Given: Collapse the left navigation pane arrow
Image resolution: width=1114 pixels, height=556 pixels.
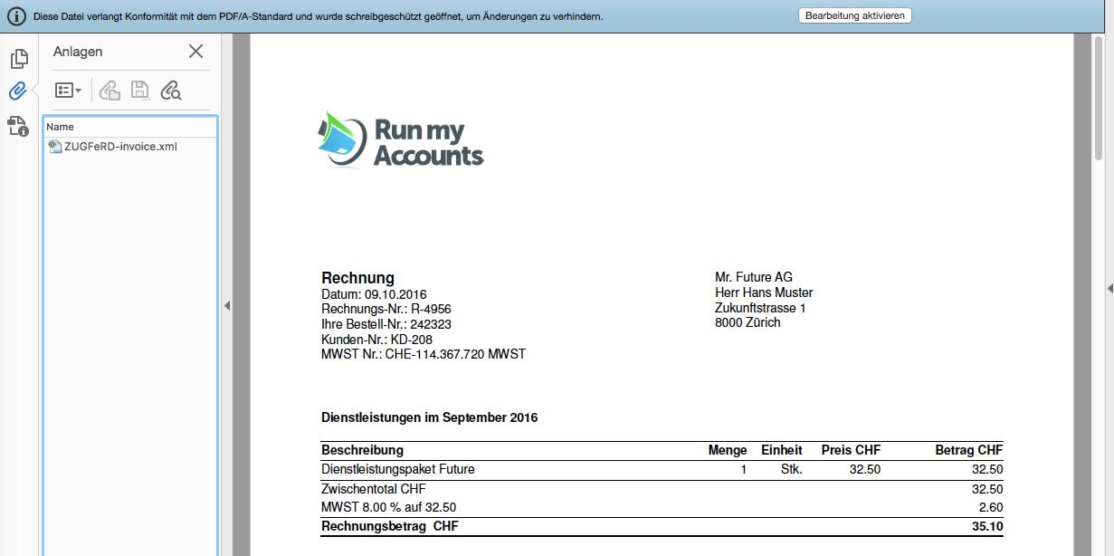Looking at the screenshot, I should point(227,306).
